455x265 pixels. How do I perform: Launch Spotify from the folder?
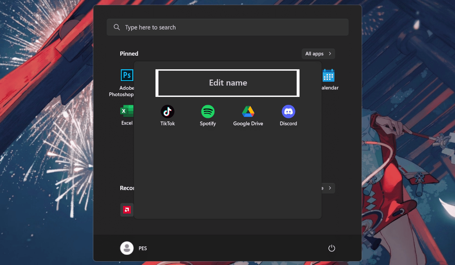point(208,112)
